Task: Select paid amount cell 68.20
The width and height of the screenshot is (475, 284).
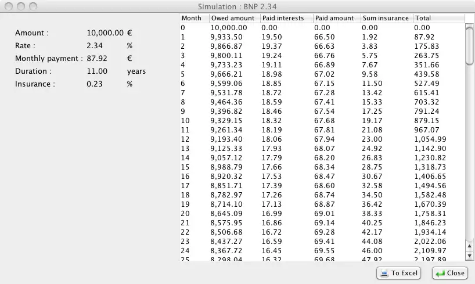Action: coord(324,158)
